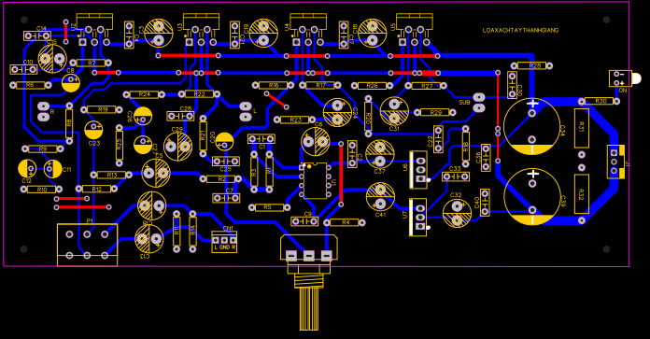Click resistor R19
Viewport: 650px width, 339px height.
pyautogui.click(x=102, y=109)
